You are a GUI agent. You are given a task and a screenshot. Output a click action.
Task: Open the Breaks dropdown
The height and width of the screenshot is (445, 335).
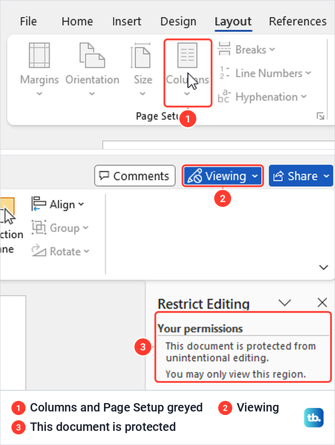pos(246,50)
